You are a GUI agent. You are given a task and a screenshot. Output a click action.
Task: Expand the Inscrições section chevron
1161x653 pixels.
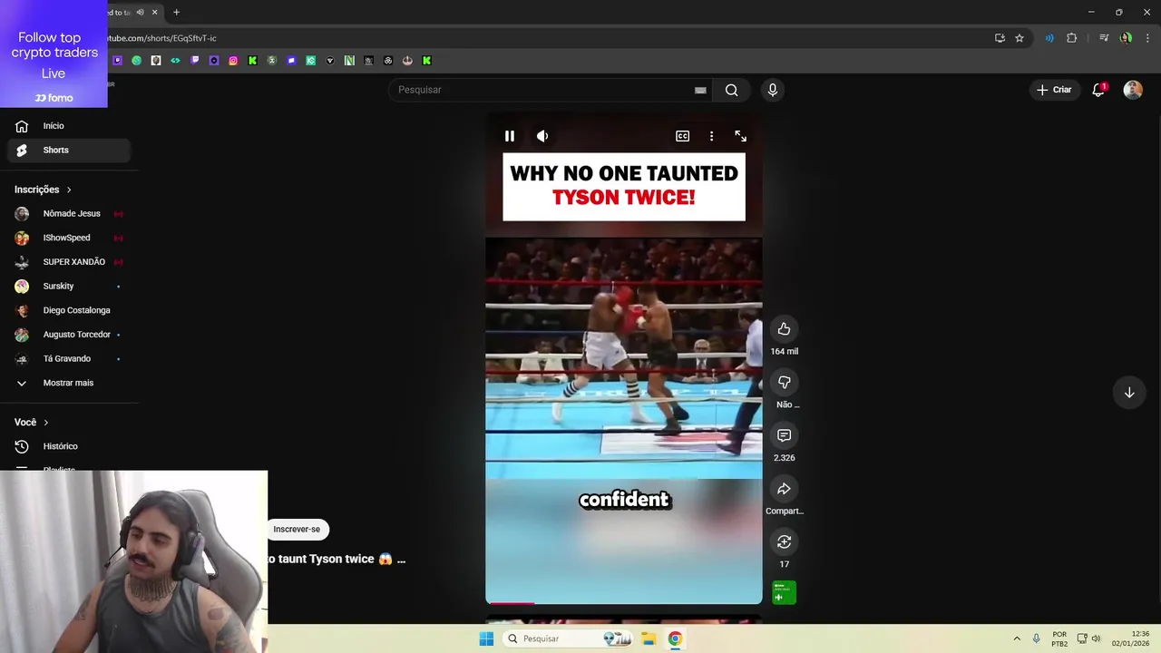69,190
